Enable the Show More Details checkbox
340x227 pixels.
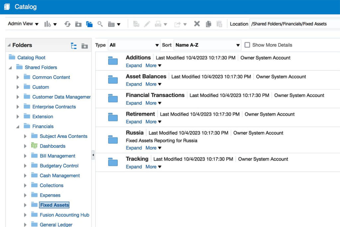tap(247, 45)
